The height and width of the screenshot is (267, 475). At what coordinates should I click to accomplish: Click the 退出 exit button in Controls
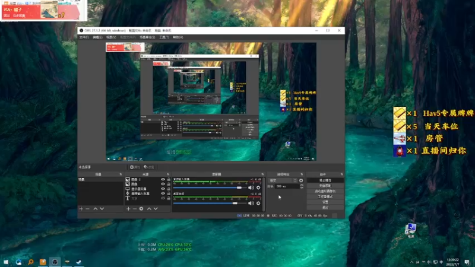(x=325, y=207)
